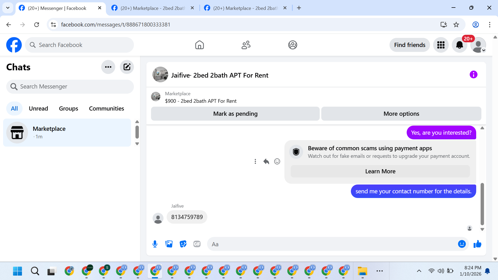Open the Friends icon in top navigation
Image resolution: width=498 pixels, height=280 pixels.
click(x=246, y=45)
